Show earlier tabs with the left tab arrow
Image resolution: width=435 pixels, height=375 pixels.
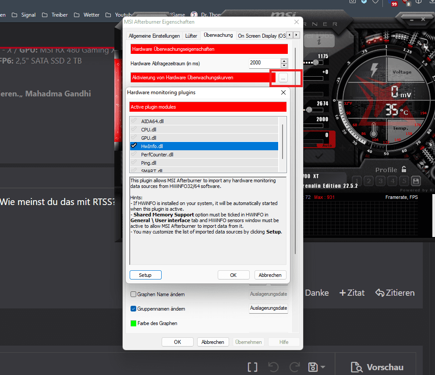(x=290, y=35)
